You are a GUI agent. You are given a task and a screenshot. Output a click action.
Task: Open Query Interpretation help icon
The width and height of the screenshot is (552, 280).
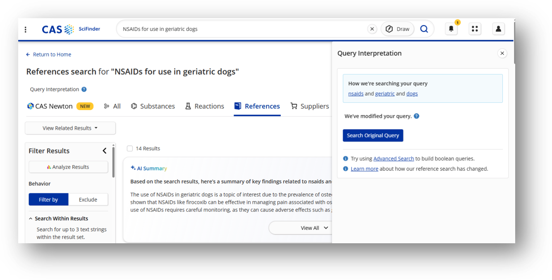pyautogui.click(x=84, y=89)
